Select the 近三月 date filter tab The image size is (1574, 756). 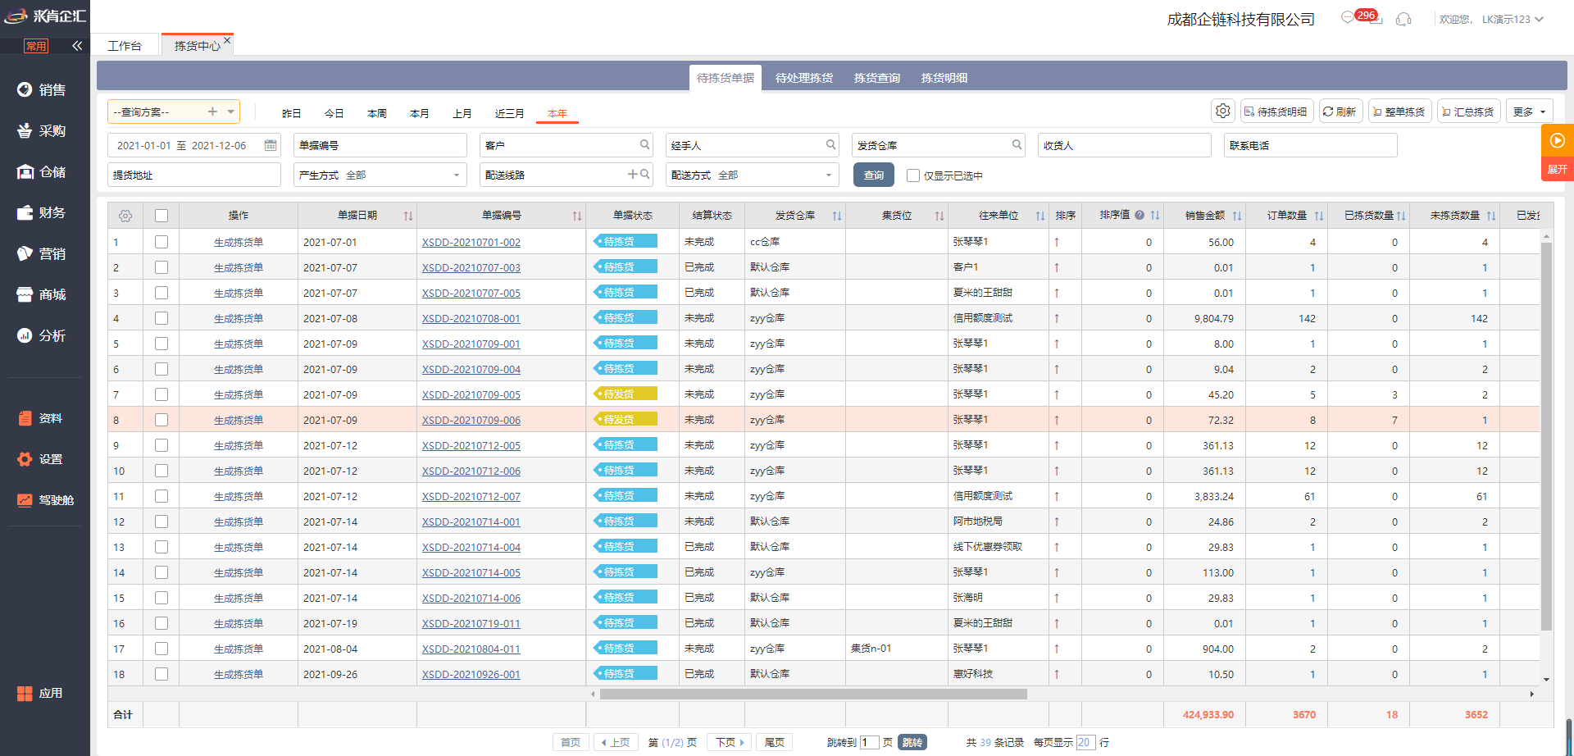(509, 113)
